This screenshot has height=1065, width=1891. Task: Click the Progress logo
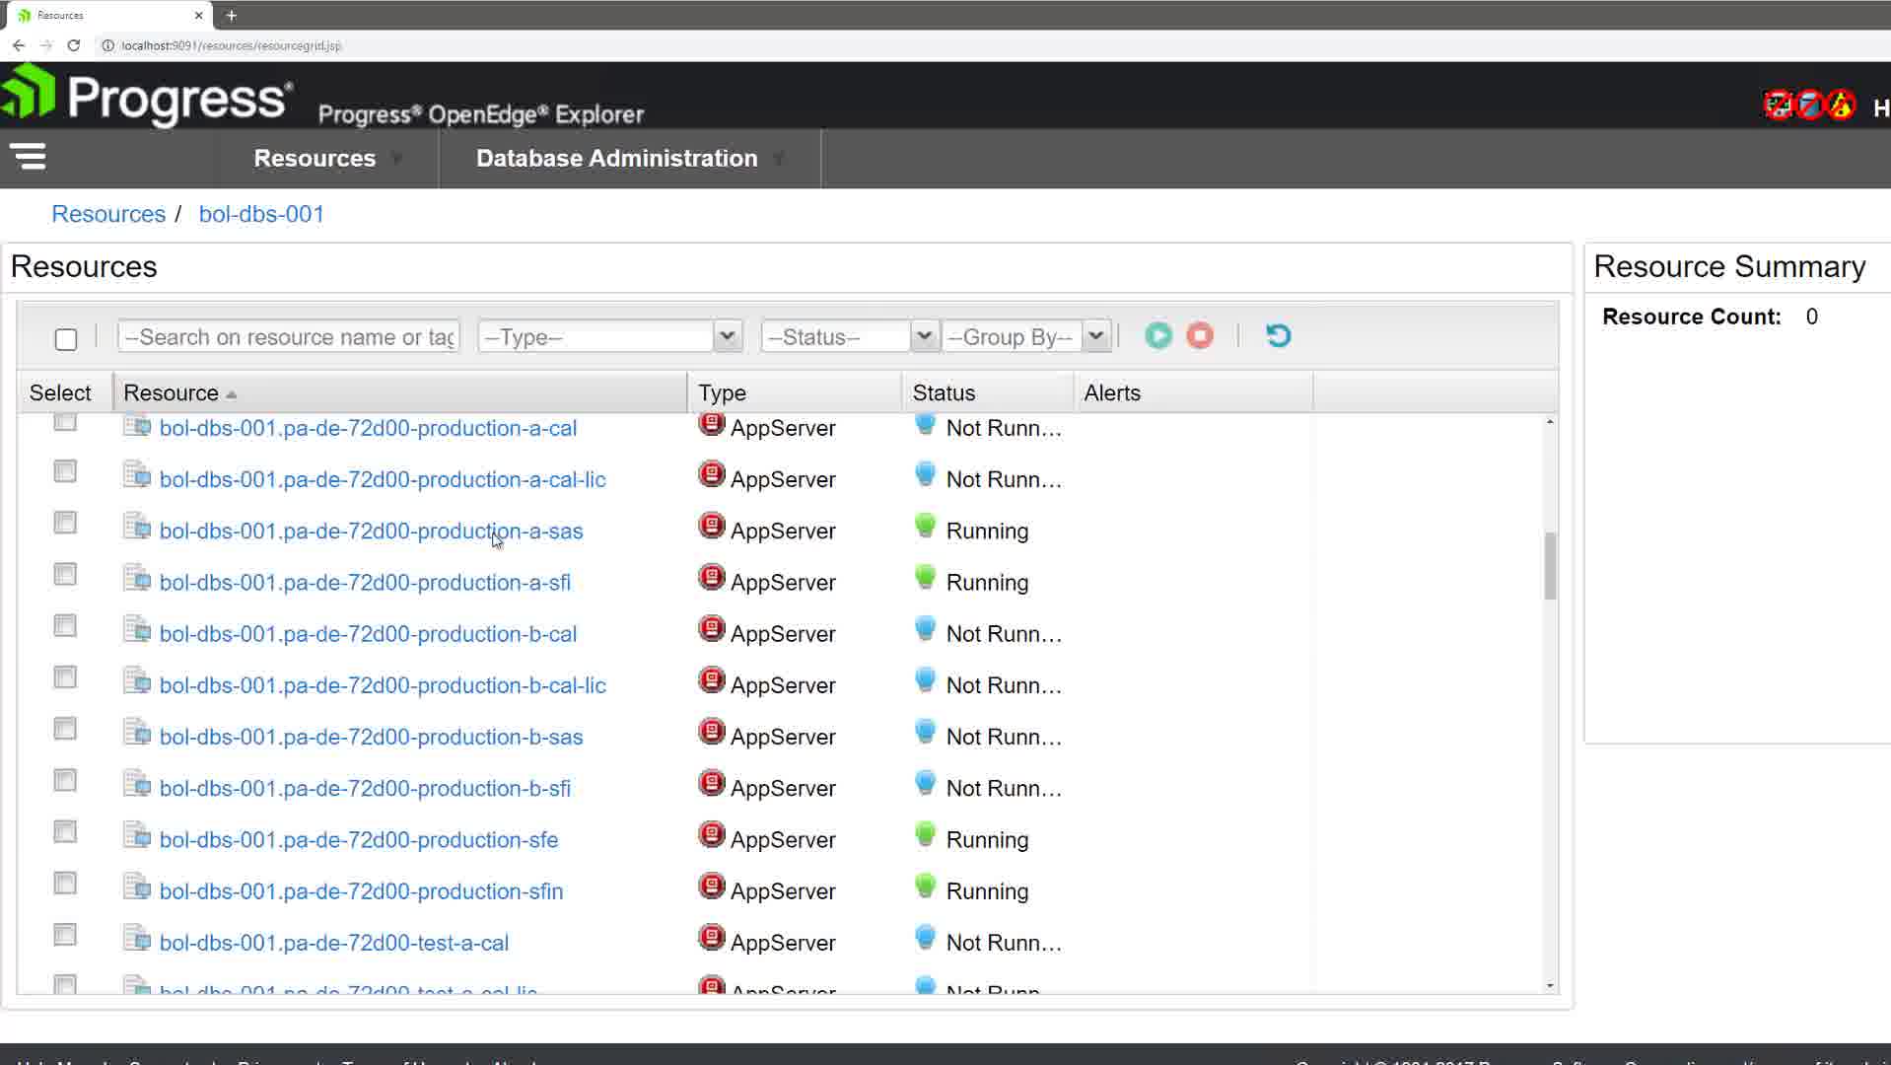147,97
